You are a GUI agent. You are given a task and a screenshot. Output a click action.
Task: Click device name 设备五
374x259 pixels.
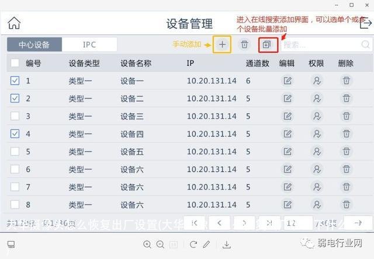coord(132,152)
